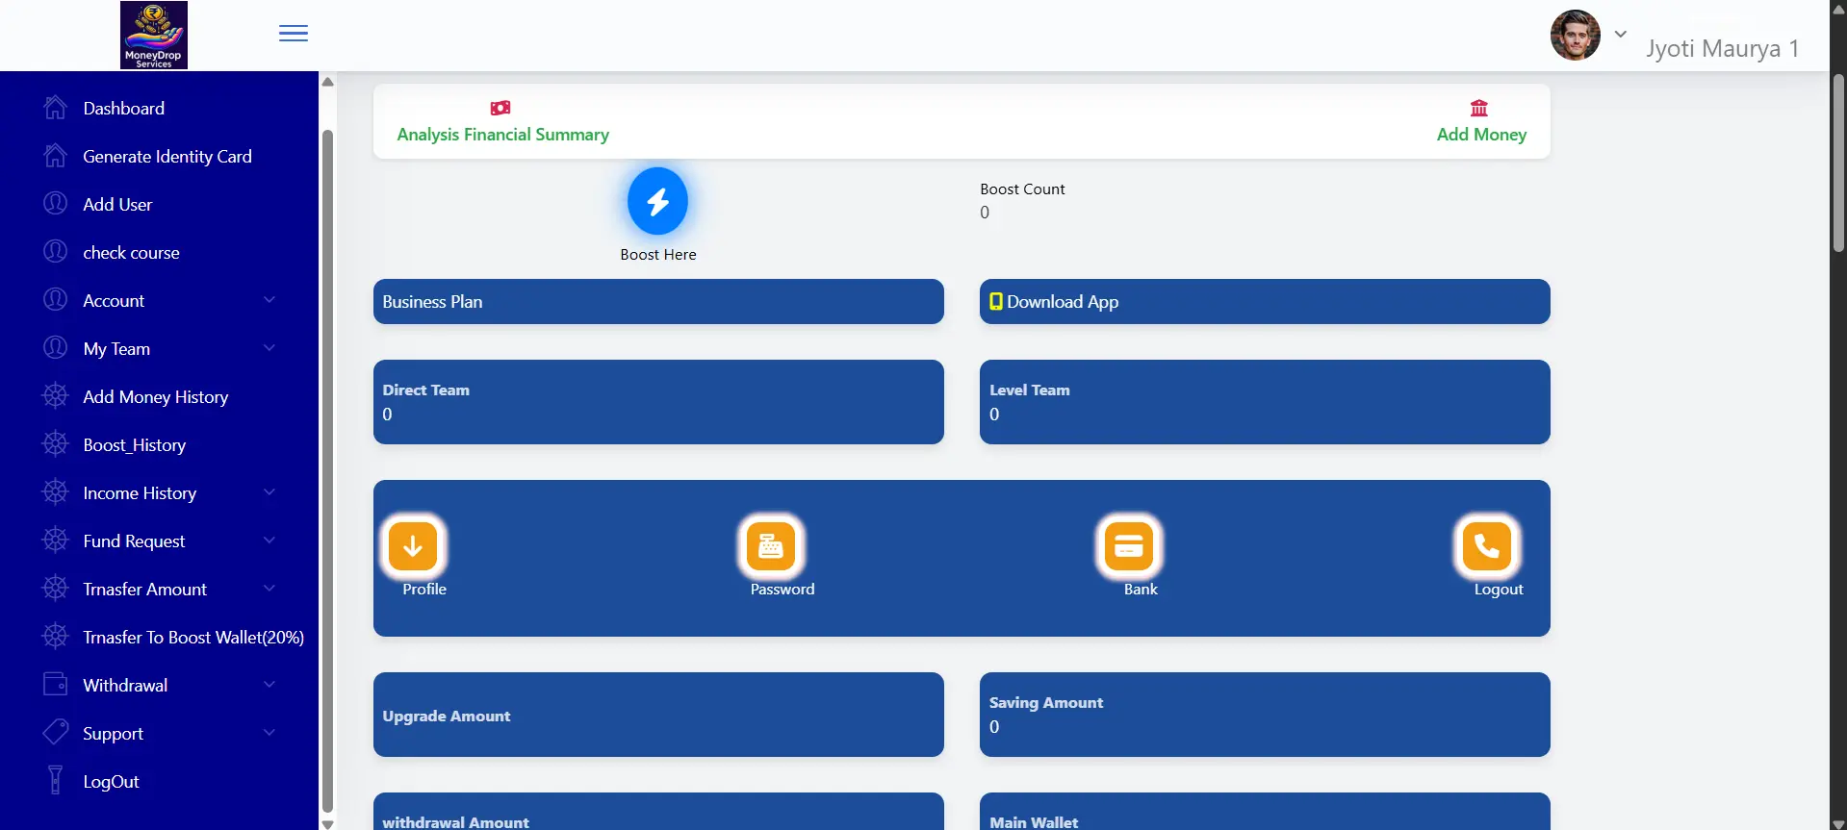Click the Logout phone icon

click(1487, 546)
